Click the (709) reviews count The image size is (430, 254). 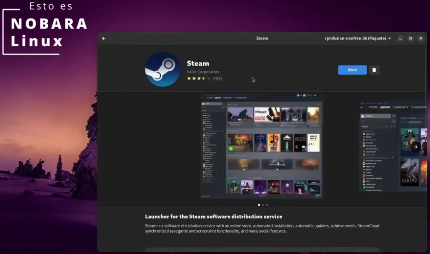click(x=217, y=79)
